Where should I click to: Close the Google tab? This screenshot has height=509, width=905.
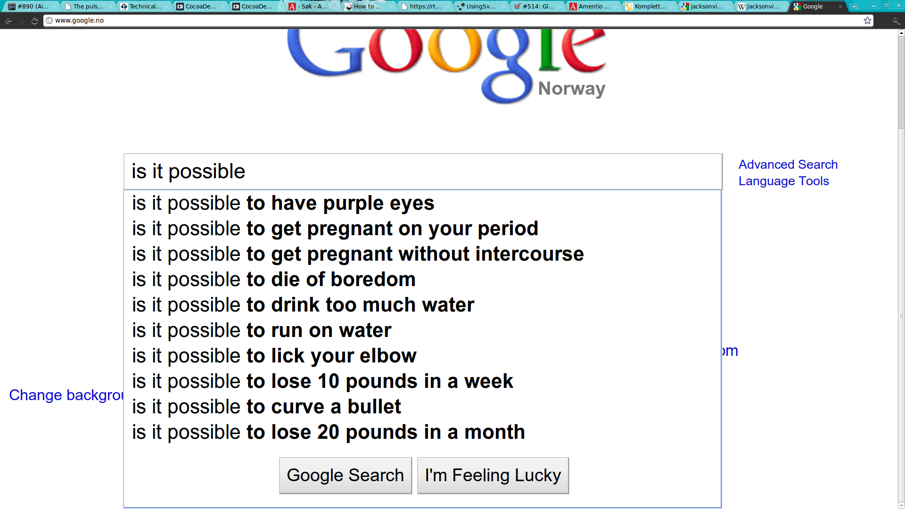[840, 7]
